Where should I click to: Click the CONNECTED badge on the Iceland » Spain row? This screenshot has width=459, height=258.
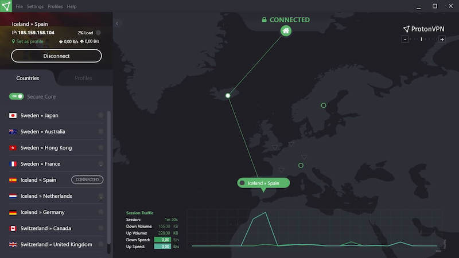pyautogui.click(x=87, y=179)
